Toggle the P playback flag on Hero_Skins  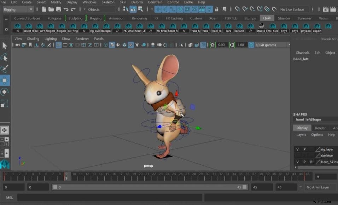tap(304, 162)
